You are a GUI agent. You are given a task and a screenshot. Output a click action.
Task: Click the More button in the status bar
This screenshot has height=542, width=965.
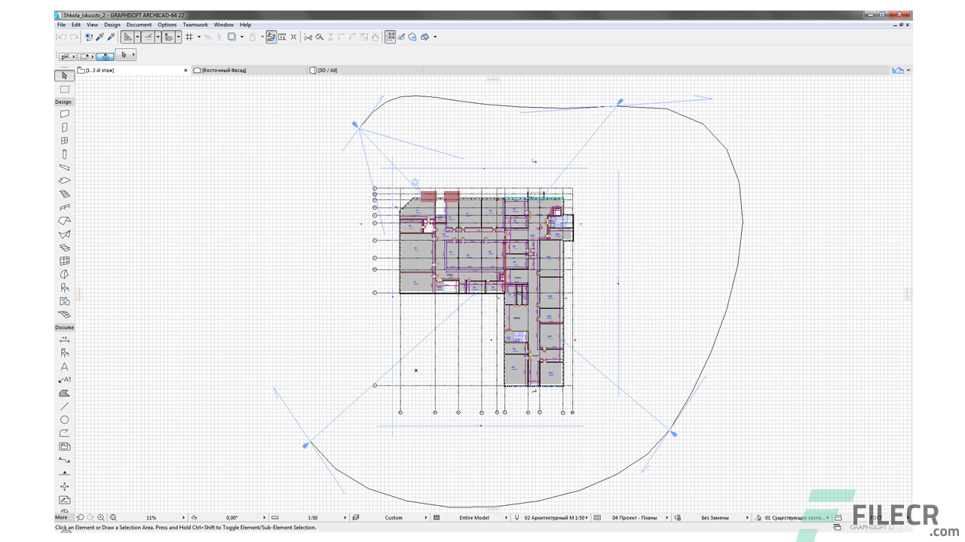click(61, 517)
